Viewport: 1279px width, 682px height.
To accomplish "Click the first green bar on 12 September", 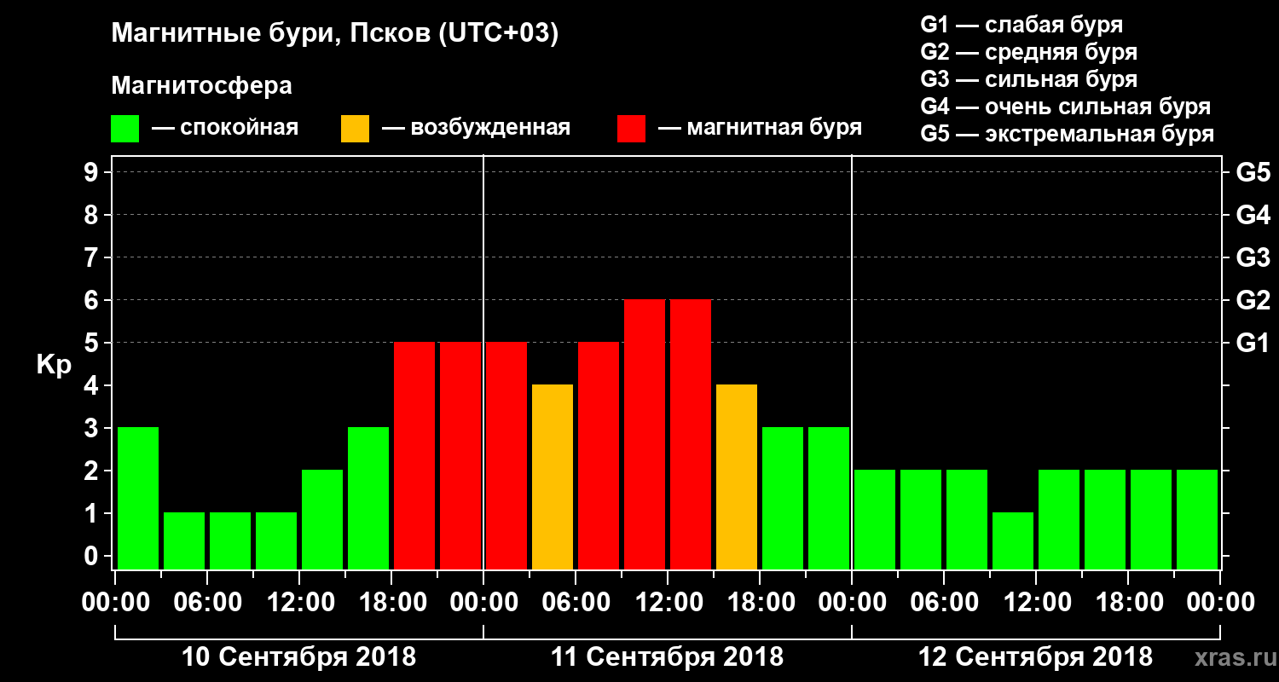I will [x=875, y=519].
